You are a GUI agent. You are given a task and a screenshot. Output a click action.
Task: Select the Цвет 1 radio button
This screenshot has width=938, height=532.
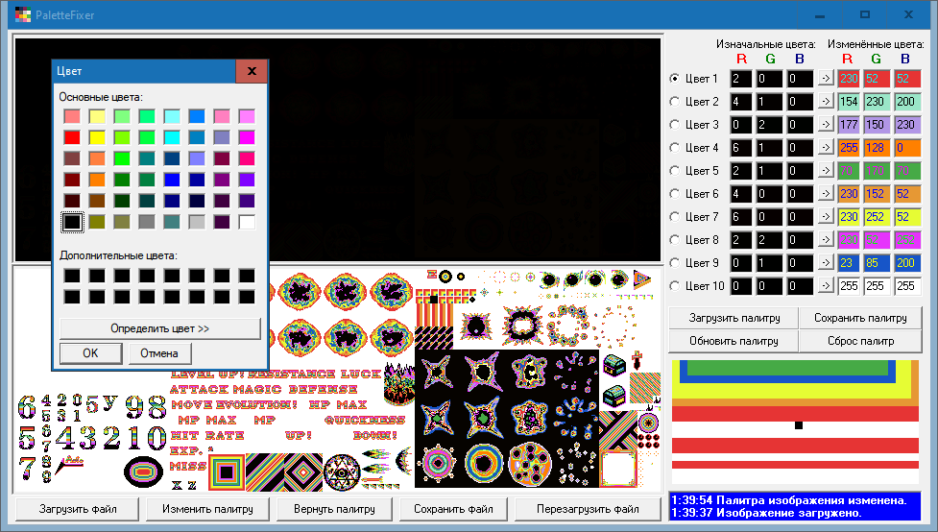(x=675, y=79)
